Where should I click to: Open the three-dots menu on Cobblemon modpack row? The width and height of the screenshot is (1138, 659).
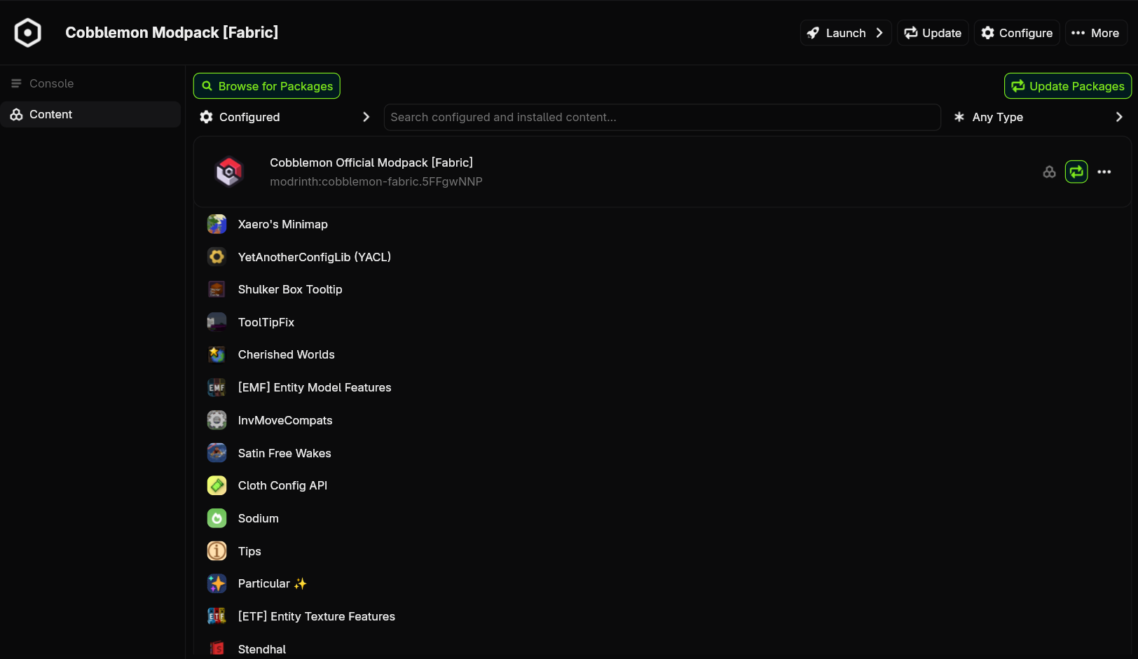click(x=1104, y=172)
